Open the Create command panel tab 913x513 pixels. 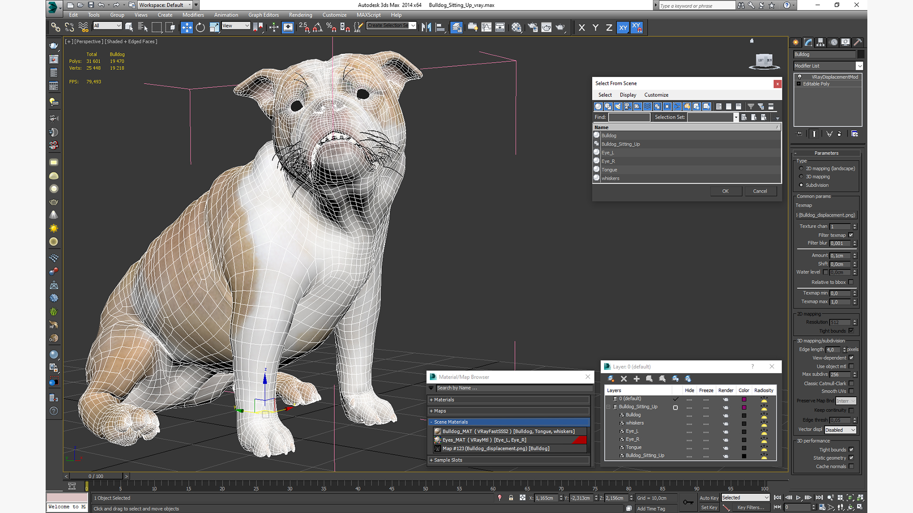[796, 42]
